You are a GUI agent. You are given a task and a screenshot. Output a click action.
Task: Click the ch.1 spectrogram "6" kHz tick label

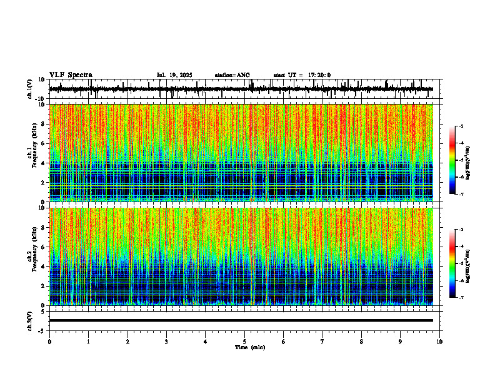pyautogui.click(x=43, y=144)
